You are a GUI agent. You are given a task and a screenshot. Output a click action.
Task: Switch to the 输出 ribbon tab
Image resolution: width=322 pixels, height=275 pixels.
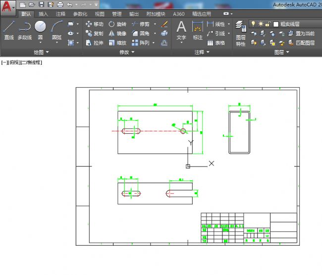[x=134, y=14]
